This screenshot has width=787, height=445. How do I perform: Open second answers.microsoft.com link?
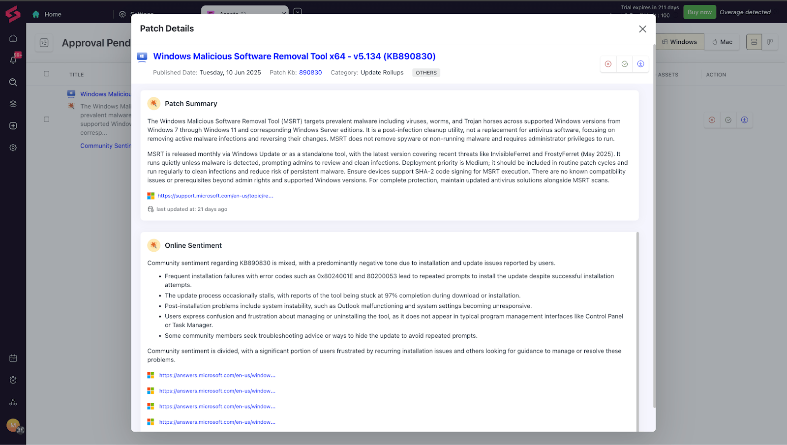tap(217, 391)
